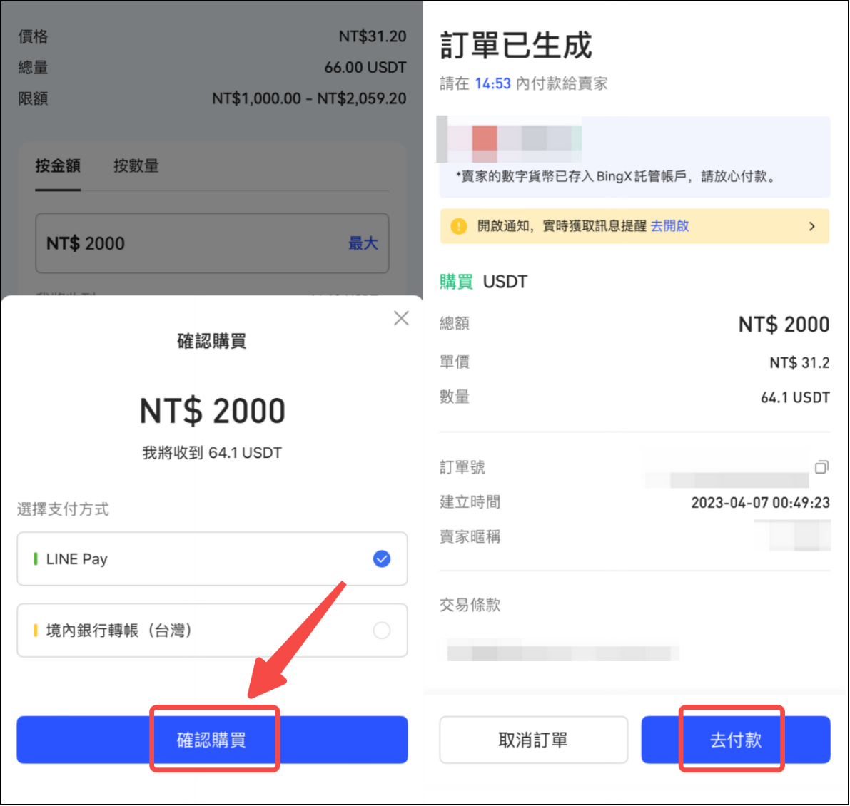Click the blurred order number text
Image resolution: width=850 pixels, height=806 pixels.
[728, 479]
